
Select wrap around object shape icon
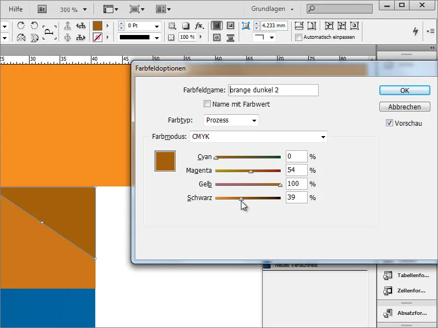click(x=216, y=37)
